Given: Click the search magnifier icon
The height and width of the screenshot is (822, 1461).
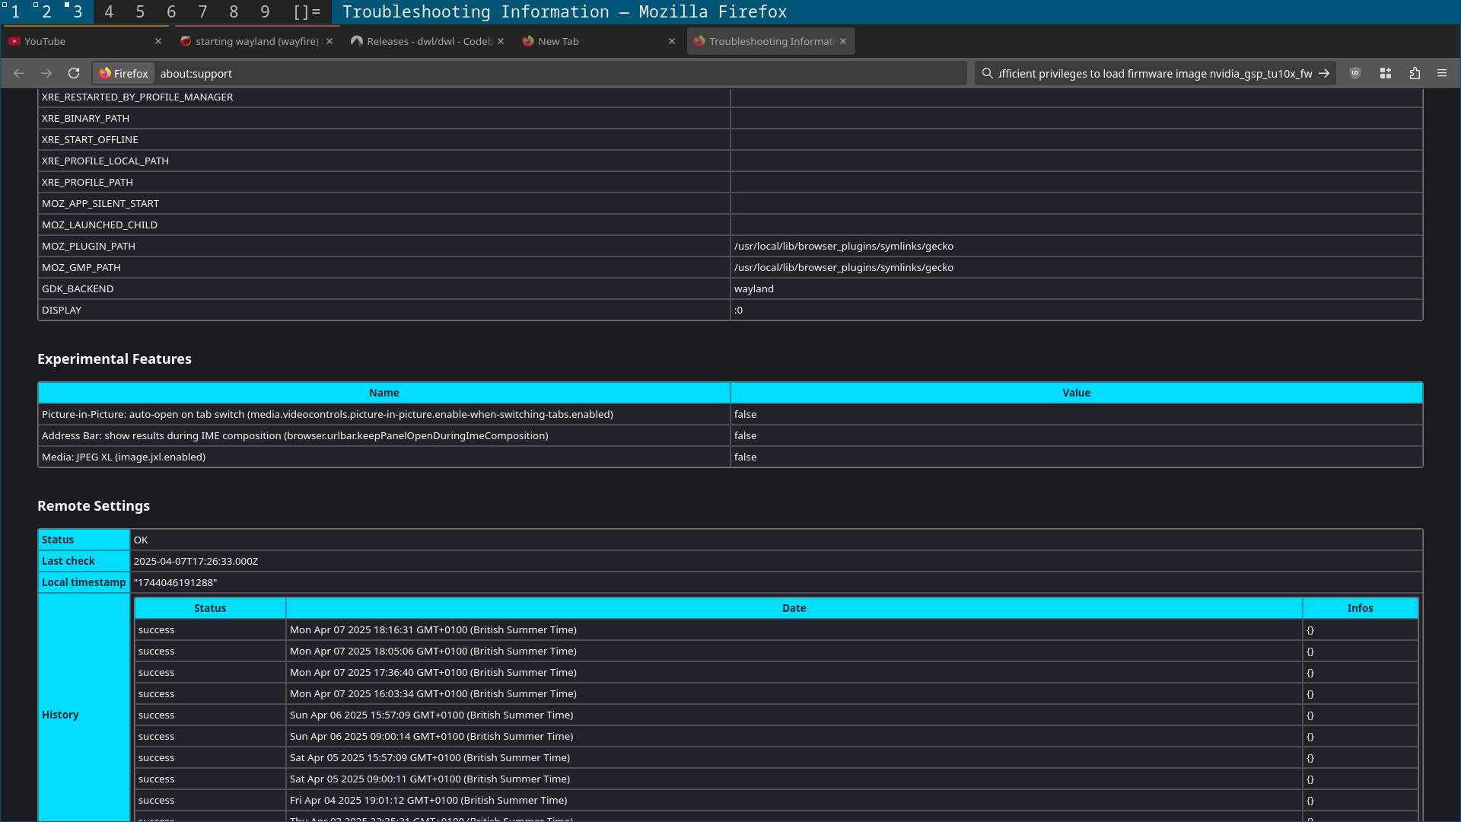Looking at the screenshot, I should 988,73.
